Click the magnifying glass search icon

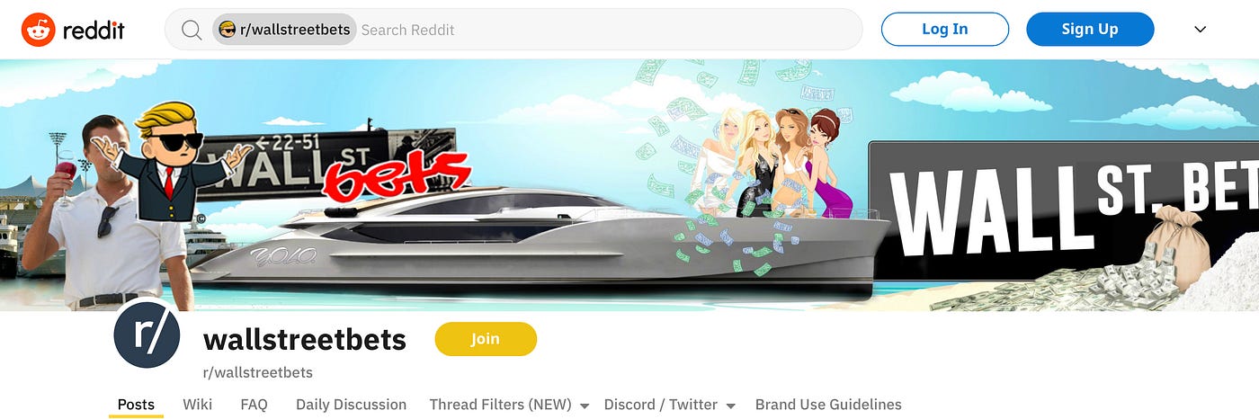(x=192, y=30)
